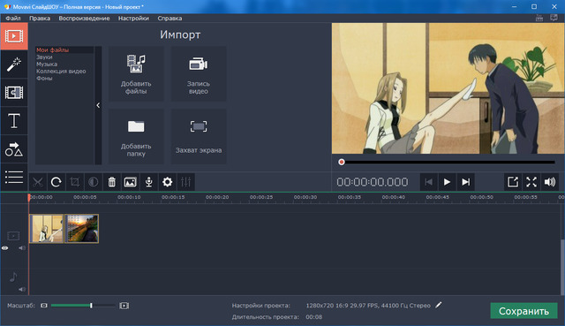Open the Import media tab in sidebar

14,36
